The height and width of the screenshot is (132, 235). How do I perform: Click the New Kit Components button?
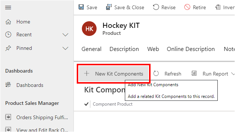[113, 74]
